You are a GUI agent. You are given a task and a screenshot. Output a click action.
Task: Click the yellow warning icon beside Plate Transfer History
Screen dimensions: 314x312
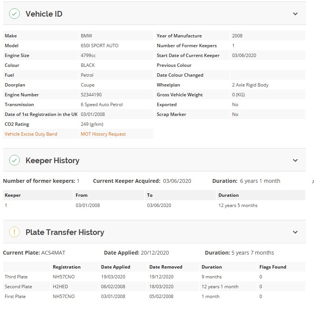(14, 232)
